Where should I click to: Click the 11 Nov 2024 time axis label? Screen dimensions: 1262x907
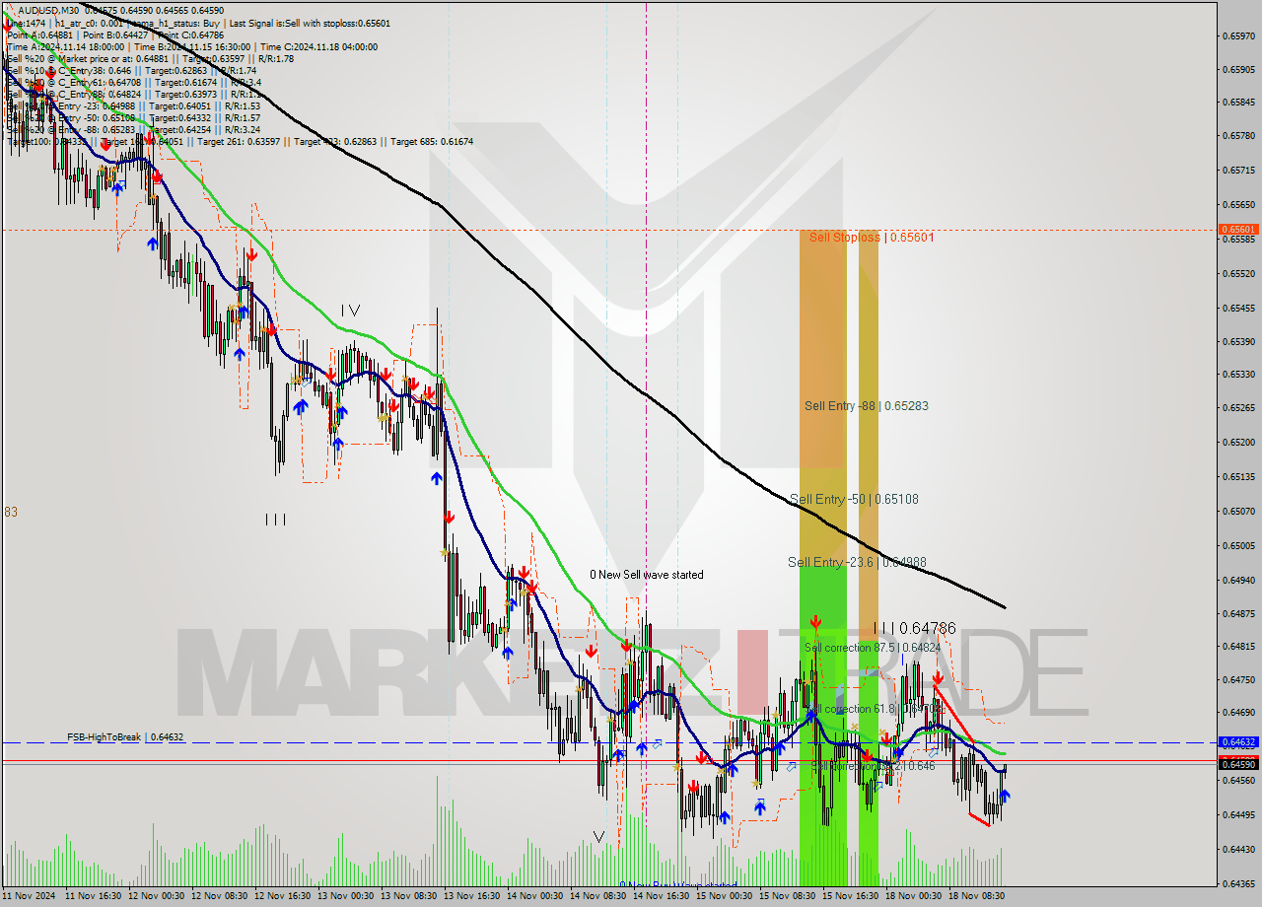coord(30,896)
